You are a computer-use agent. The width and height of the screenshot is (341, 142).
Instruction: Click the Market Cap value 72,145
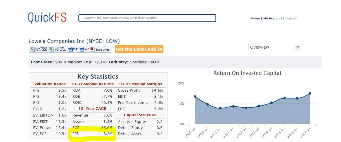click(x=101, y=62)
